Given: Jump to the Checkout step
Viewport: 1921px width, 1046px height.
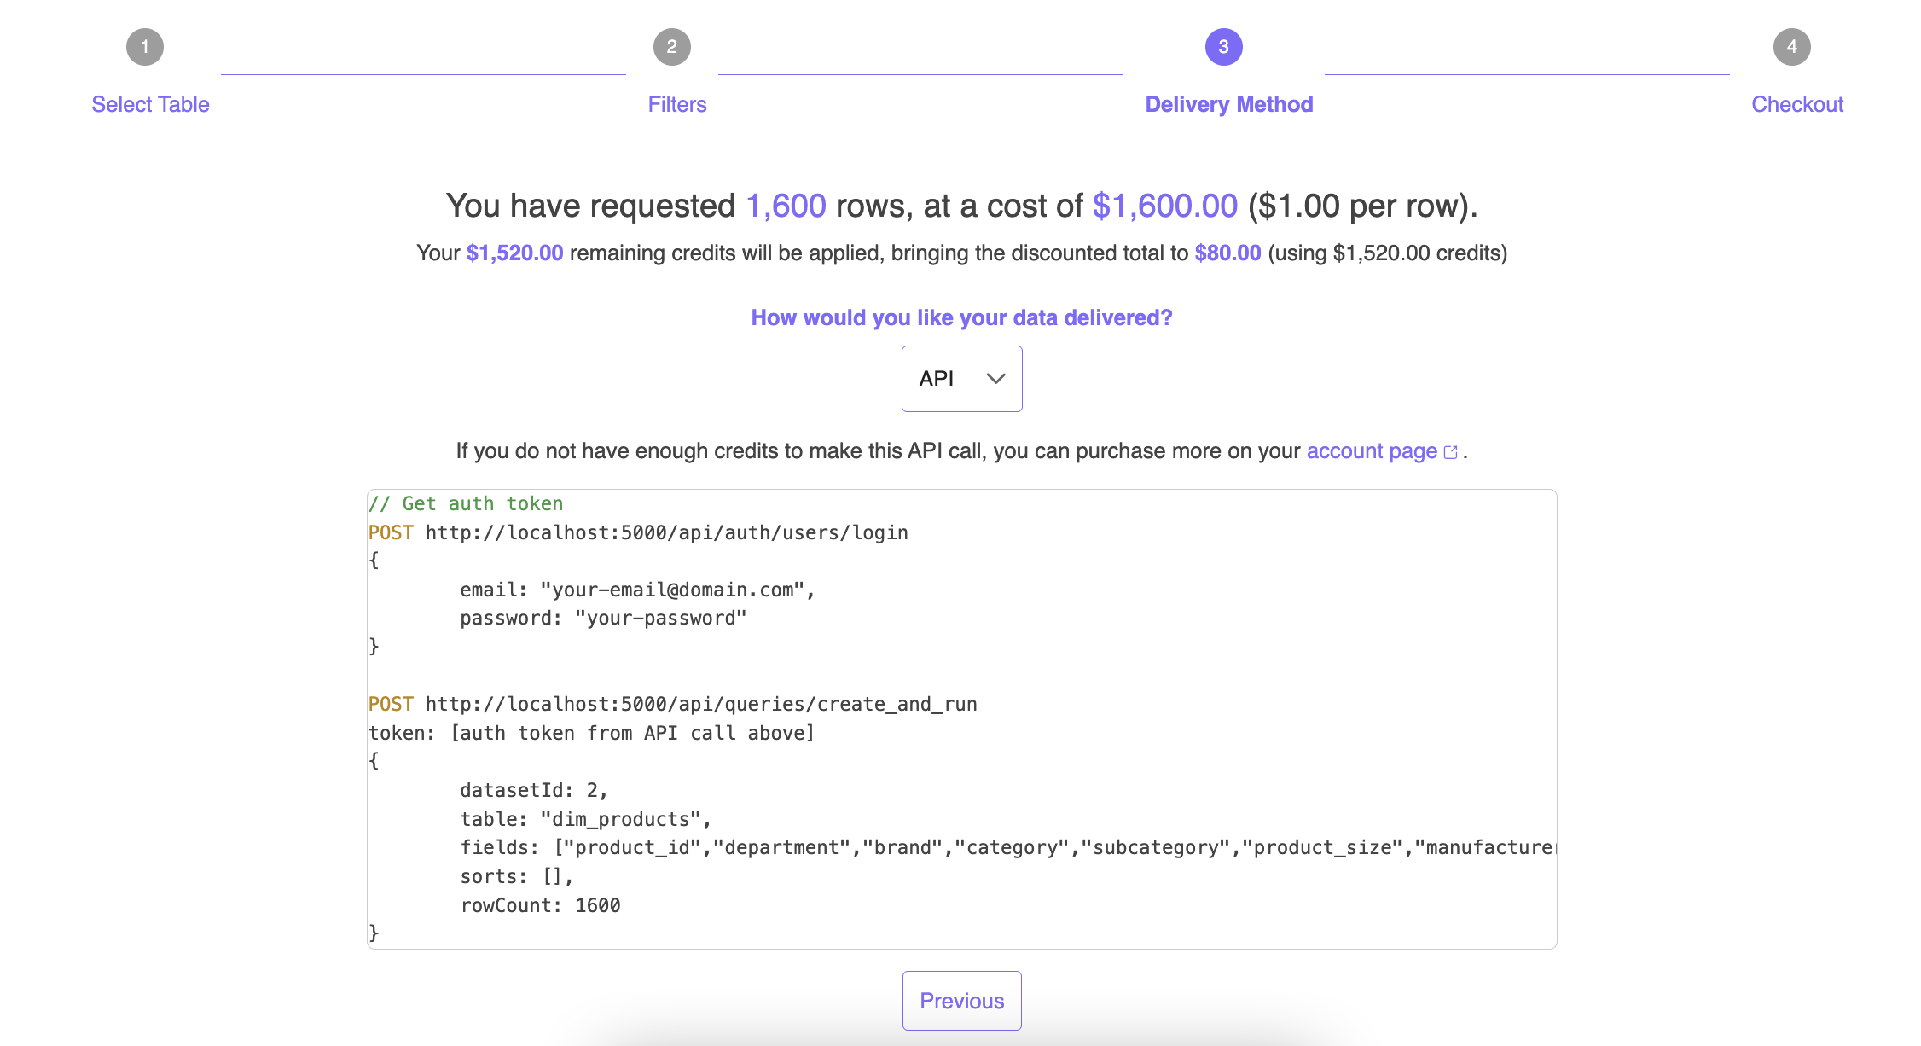Looking at the screenshot, I should tap(1796, 104).
